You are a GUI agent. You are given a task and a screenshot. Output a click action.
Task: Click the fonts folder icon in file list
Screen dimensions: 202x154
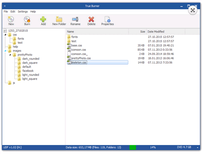point(69,37)
